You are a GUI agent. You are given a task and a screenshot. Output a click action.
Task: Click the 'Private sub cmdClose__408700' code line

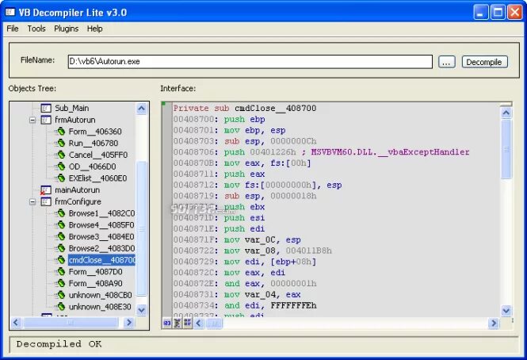[245, 109]
